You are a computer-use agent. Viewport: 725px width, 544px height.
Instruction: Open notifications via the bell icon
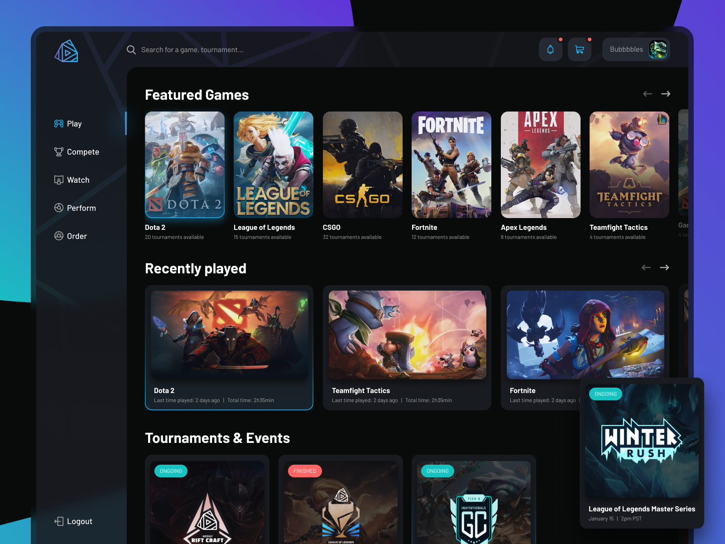[551, 49]
